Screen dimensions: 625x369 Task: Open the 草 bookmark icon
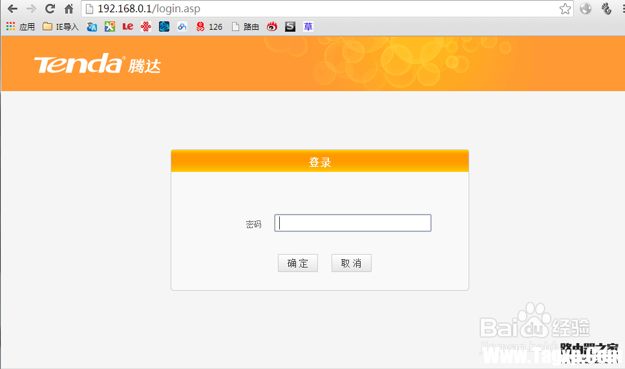coord(308,26)
